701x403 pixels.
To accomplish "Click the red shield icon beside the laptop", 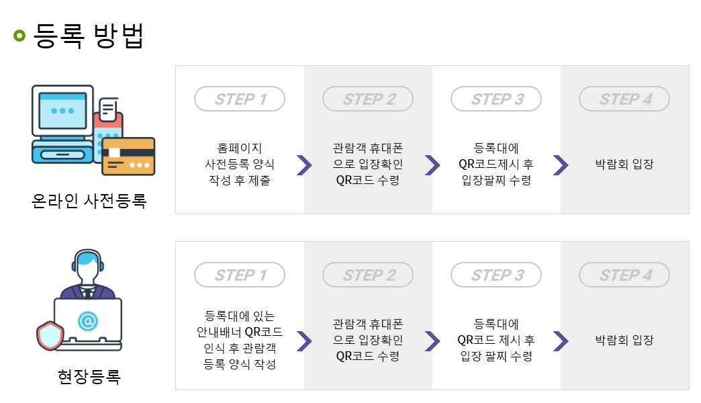I will [50, 335].
